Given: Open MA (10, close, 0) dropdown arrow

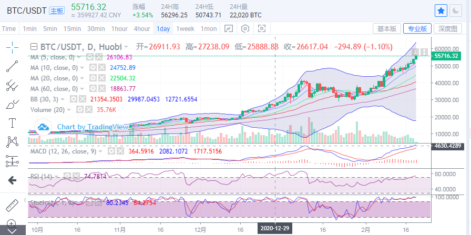Looking at the screenshot, I should coord(82,68).
